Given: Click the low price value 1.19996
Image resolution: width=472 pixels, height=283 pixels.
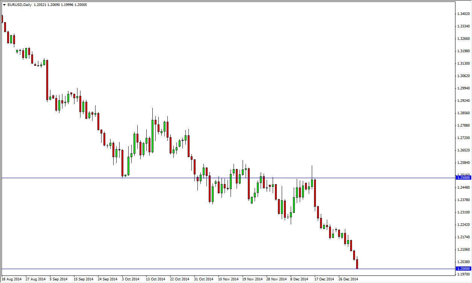Looking at the screenshot, I should coord(67,5).
